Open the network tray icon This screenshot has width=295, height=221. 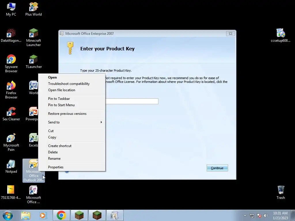coord(252,216)
